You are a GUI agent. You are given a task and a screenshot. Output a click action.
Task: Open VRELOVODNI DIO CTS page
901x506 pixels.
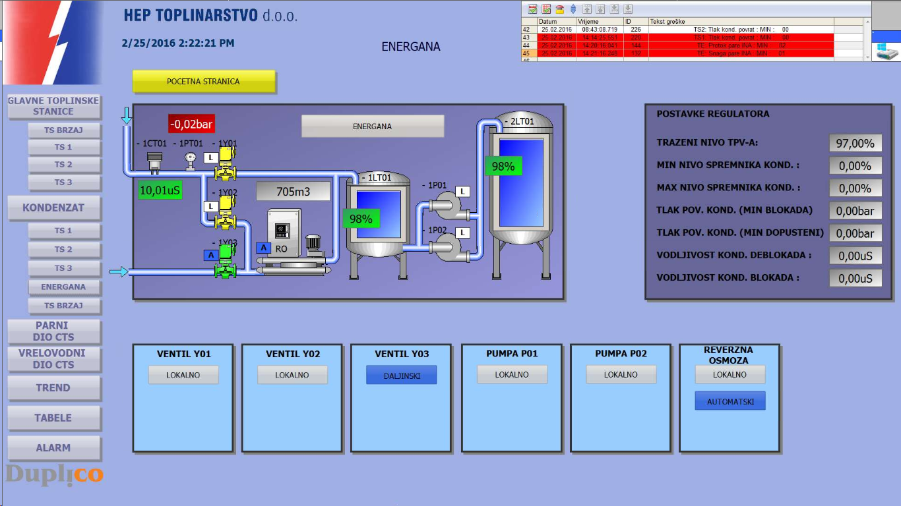click(53, 359)
